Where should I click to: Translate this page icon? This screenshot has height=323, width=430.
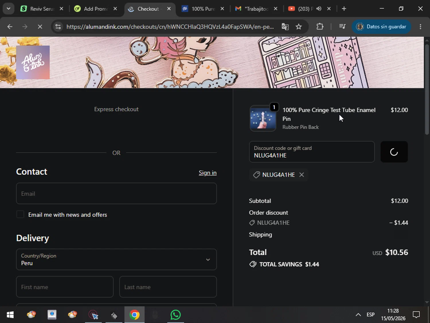[285, 27]
